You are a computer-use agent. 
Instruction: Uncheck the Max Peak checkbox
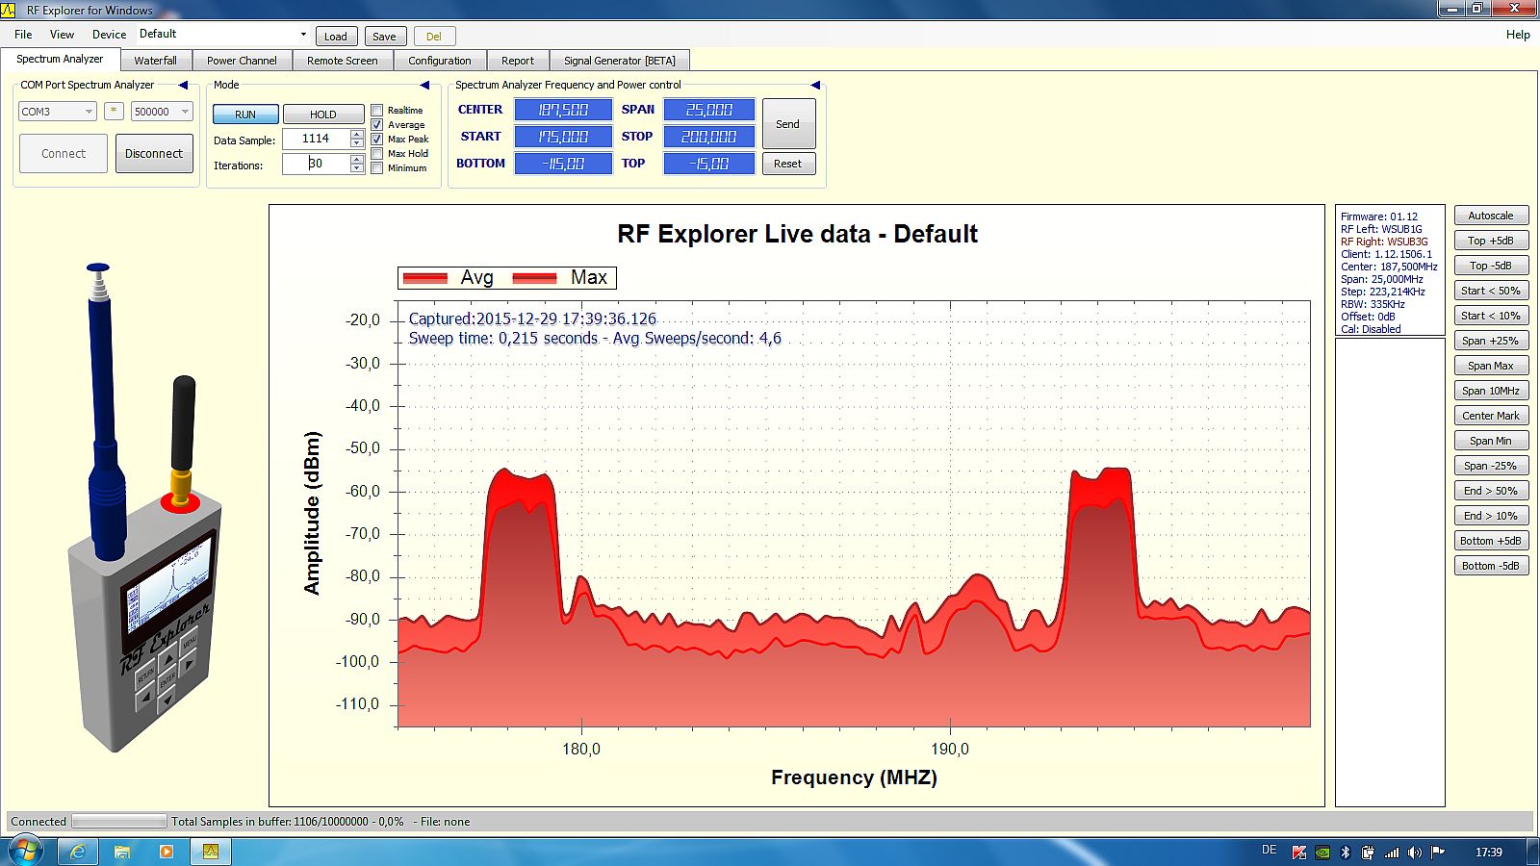[377, 140]
